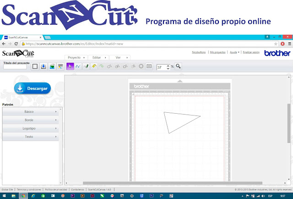Click the Descargar button

pyautogui.click(x=33, y=89)
